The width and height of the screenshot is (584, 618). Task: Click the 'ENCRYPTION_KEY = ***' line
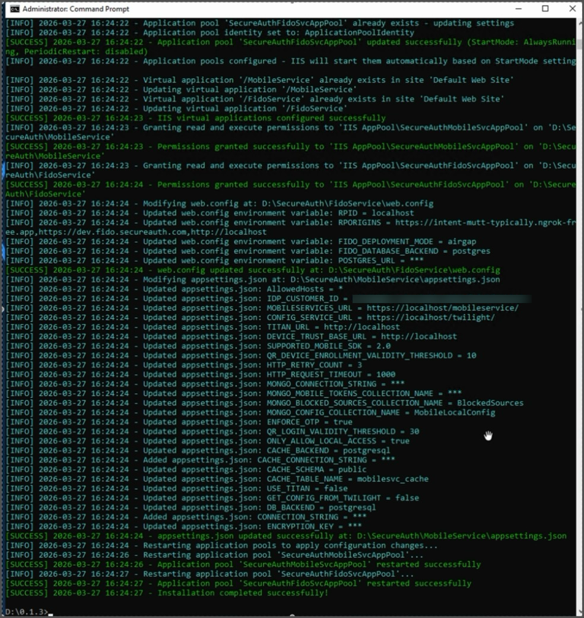tap(184, 526)
